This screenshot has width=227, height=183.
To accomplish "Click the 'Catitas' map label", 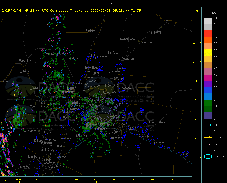I will [144, 136].
